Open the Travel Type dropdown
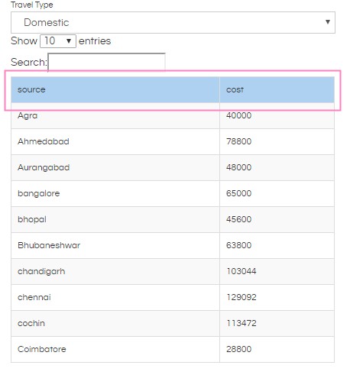The width and height of the screenshot is (350, 375). pyautogui.click(x=173, y=22)
